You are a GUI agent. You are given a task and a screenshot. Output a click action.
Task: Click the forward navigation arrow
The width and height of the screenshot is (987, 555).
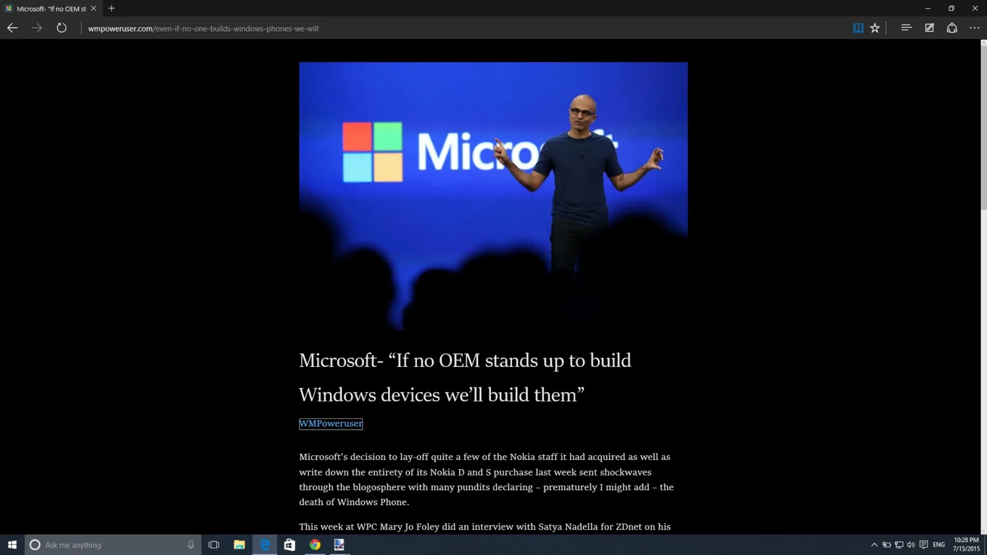[37, 28]
